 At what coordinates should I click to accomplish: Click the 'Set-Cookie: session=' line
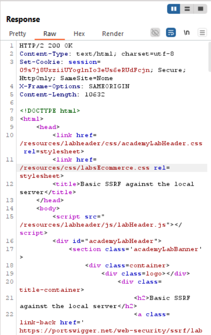click(x=60, y=62)
